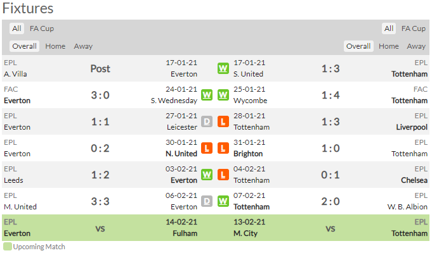Click the L badge beside N. United
Image resolution: width=432 pixels, height=253 pixels.
coord(207,148)
